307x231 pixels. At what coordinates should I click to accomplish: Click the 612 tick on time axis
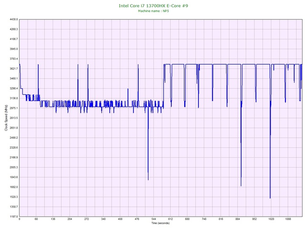(170, 219)
